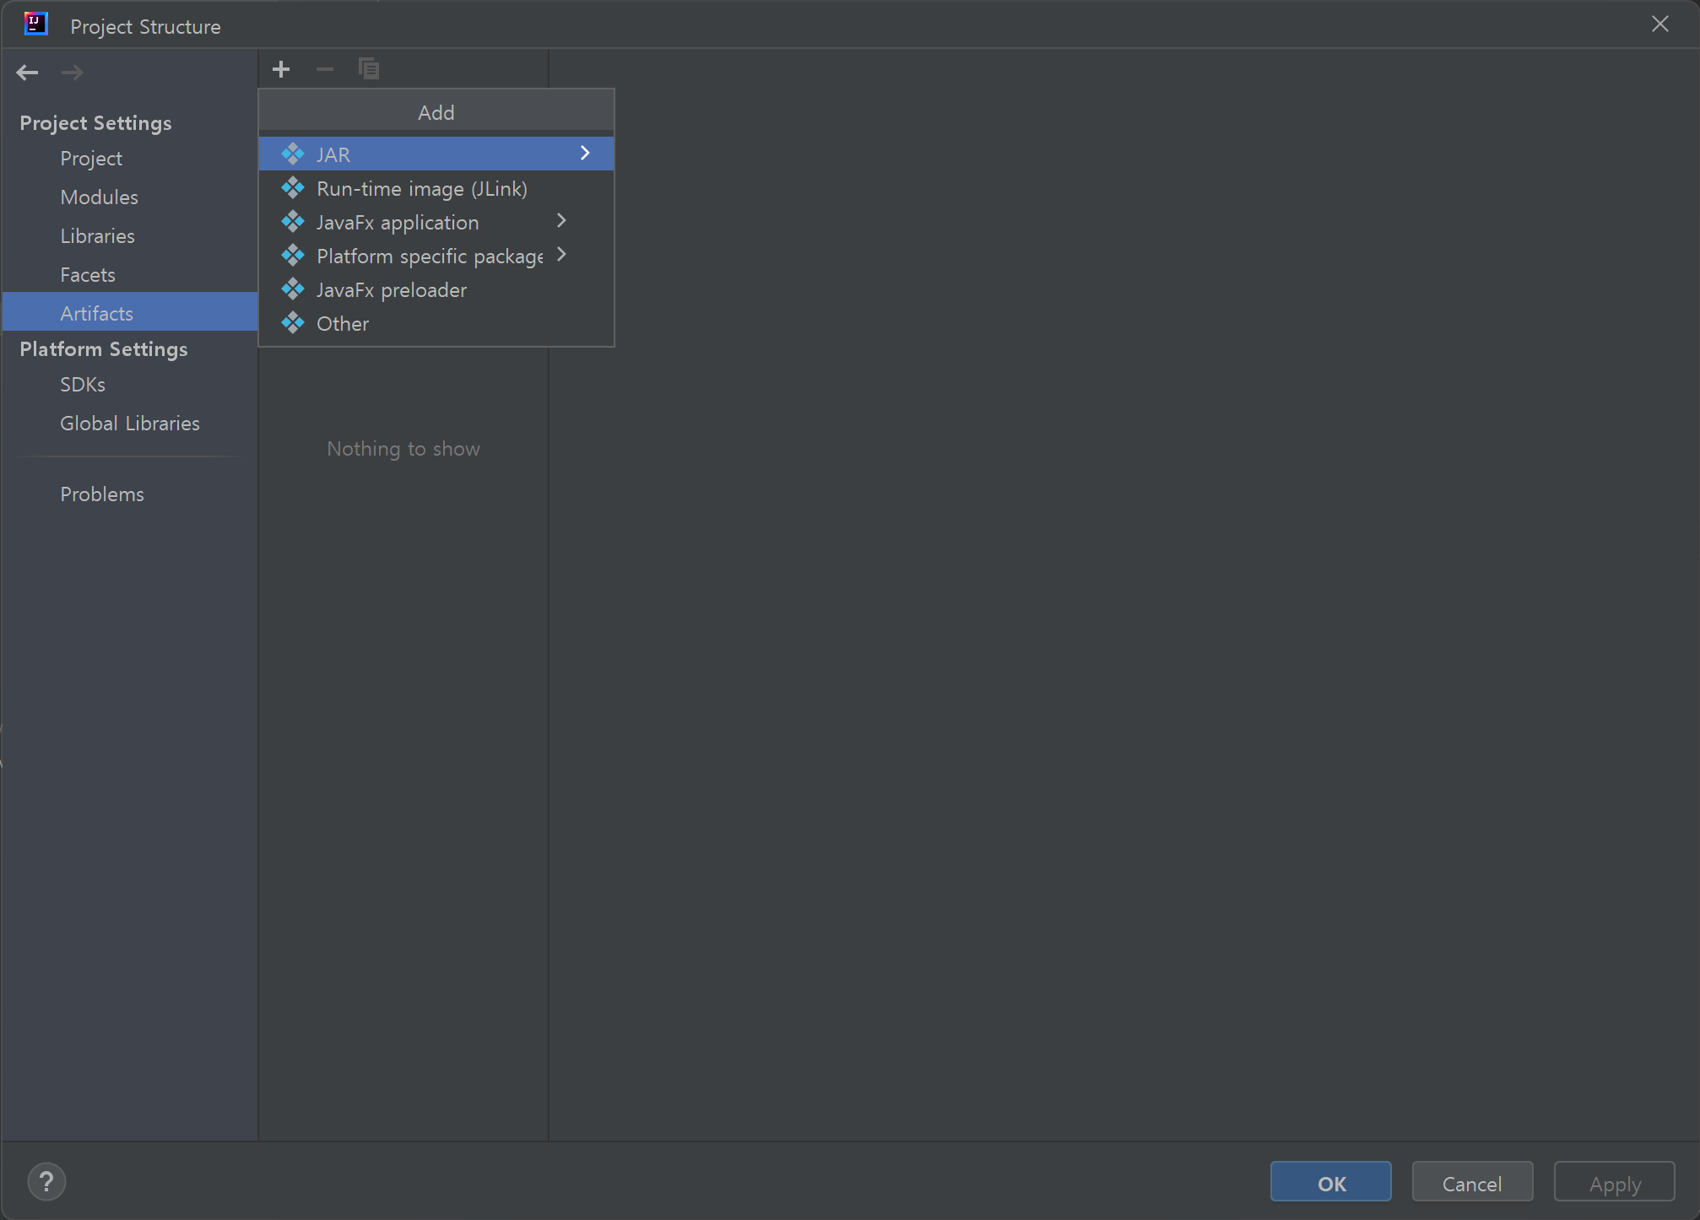Screen dimensions: 1700x1220
Task: Expand JavaFx application submenu chevron
Action: (x=561, y=221)
